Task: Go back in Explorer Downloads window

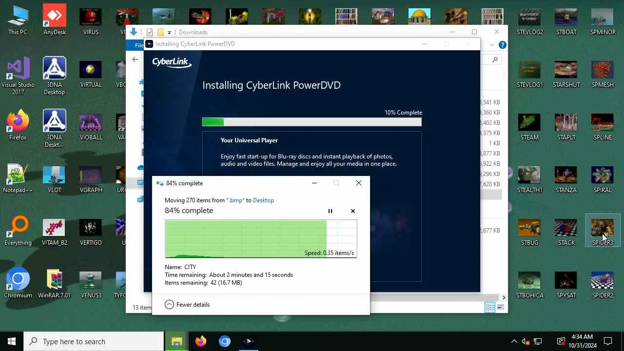Action: [135, 59]
